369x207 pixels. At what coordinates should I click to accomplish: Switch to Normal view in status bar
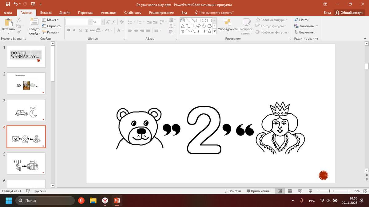(x=280, y=191)
